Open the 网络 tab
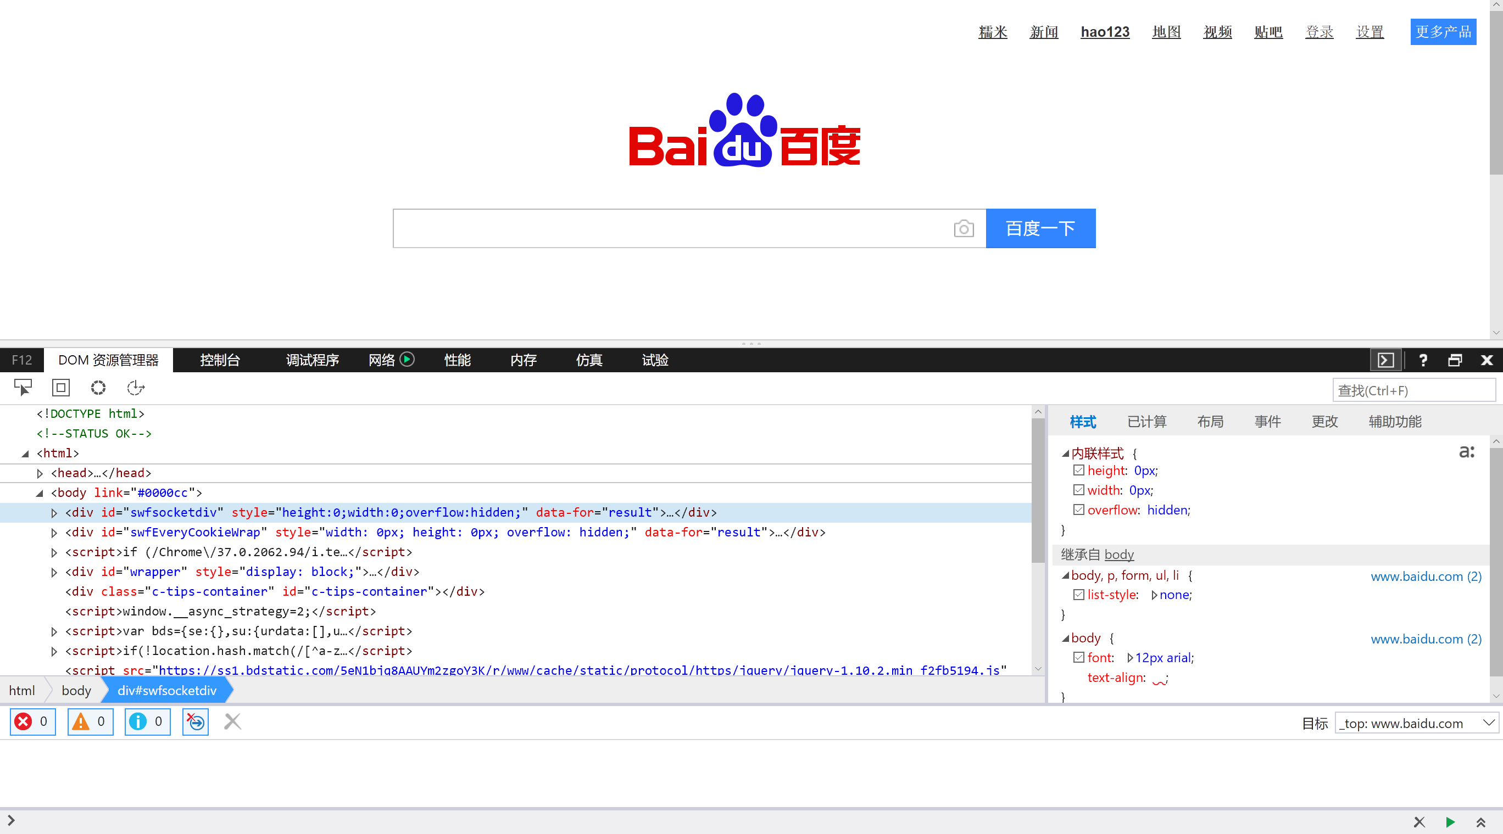The height and width of the screenshot is (834, 1503). point(382,360)
